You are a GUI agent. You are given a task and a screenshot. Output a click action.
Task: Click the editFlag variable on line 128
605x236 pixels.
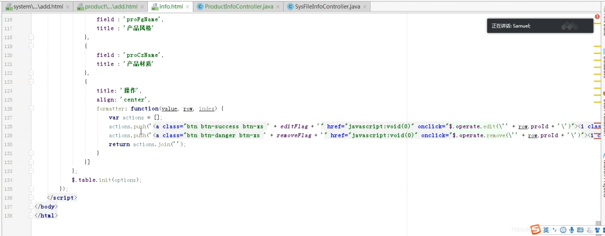294,126
